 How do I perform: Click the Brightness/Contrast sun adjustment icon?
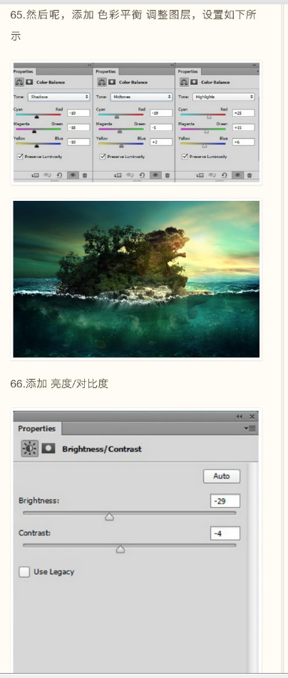tap(29, 449)
